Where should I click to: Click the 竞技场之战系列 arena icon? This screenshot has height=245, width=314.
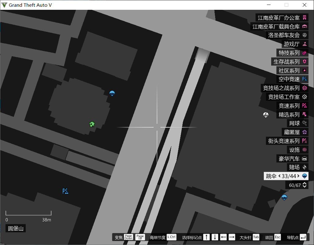pyautogui.click(x=305, y=88)
